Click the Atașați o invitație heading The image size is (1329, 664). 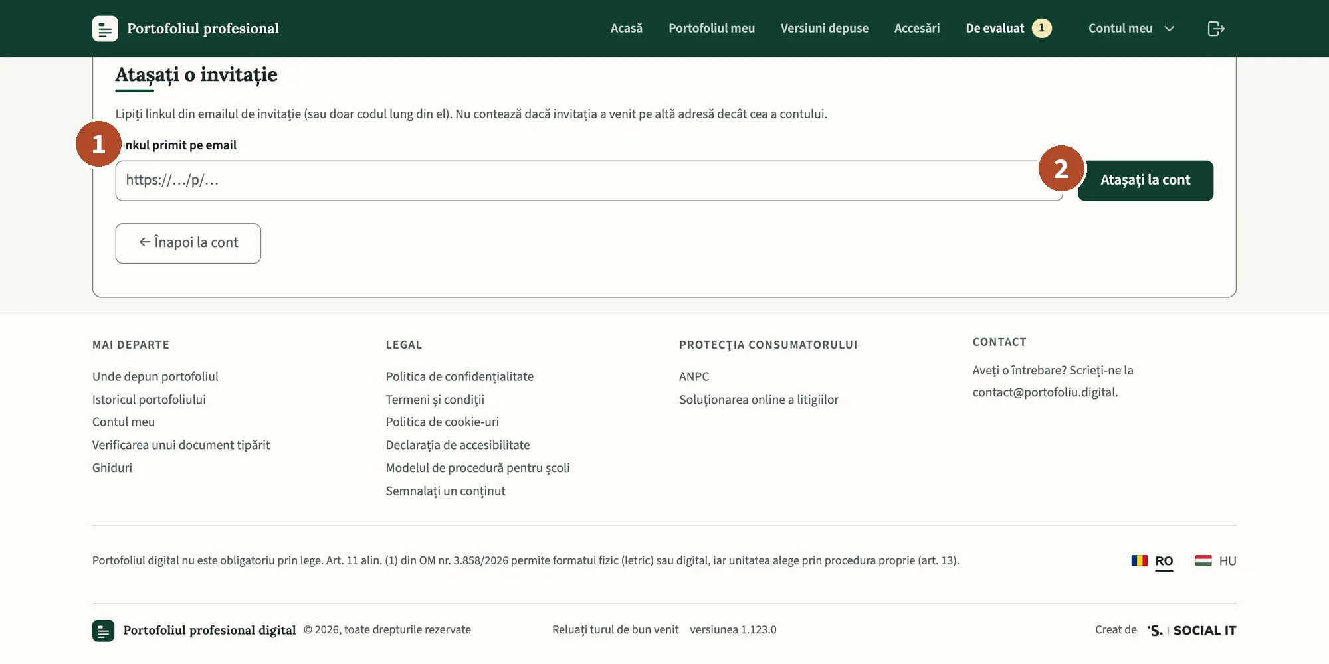tap(197, 75)
